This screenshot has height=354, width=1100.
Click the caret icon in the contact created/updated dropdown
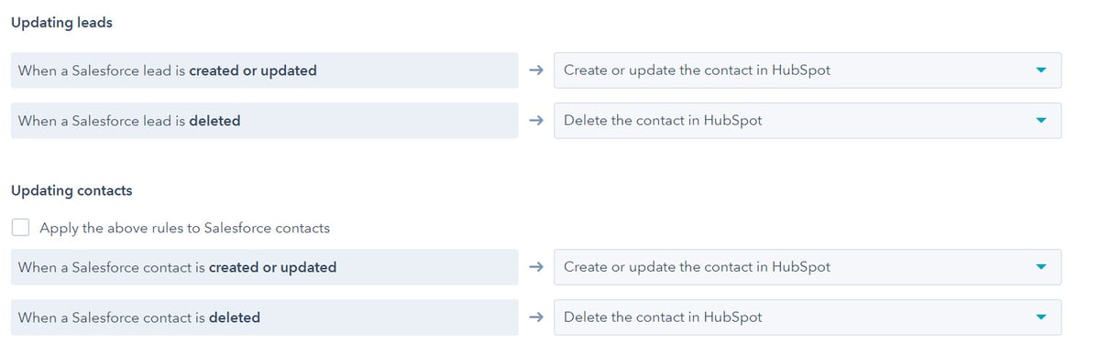1040,267
